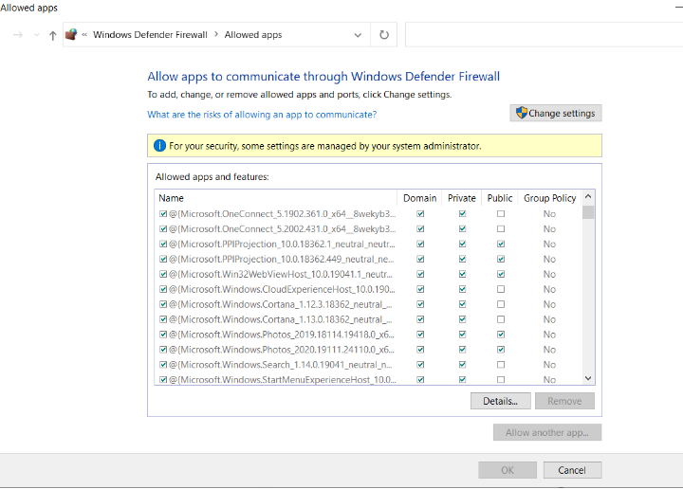Sort list by the Name column header
The width and height of the screenshot is (683, 489).
click(172, 198)
